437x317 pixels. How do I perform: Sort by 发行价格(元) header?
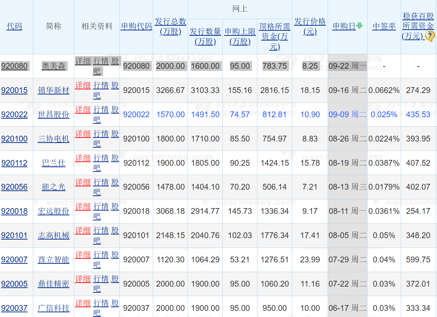tap(310, 26)
